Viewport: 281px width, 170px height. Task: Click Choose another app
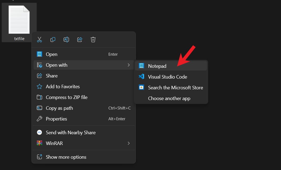pos(169,98)
